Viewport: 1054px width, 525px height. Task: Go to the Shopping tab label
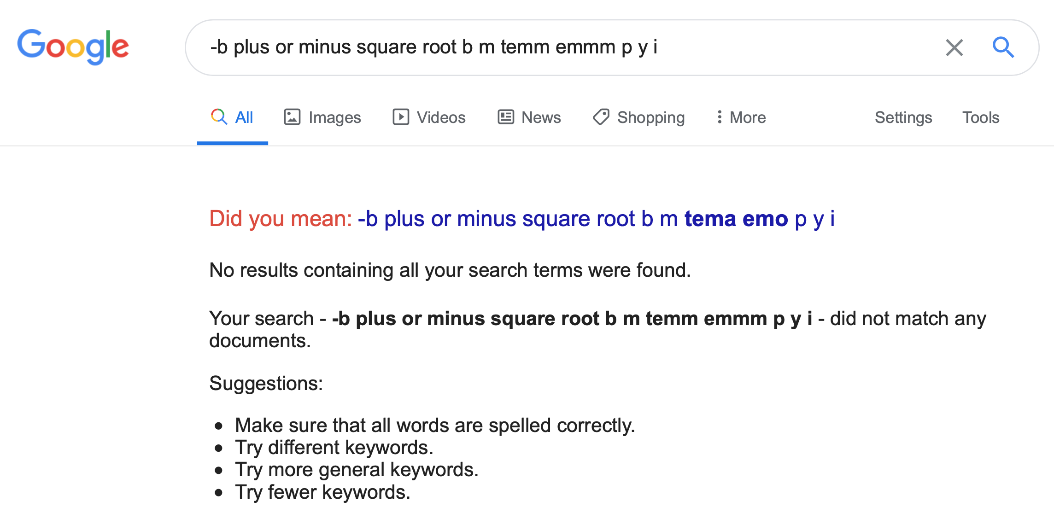click(x=650, y=117)
